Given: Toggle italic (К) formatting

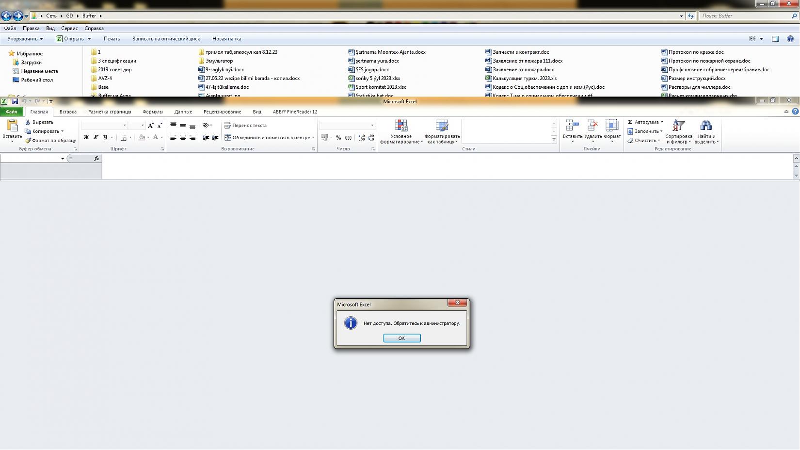Looking at the screenshot, I should (x=96, y=138).
